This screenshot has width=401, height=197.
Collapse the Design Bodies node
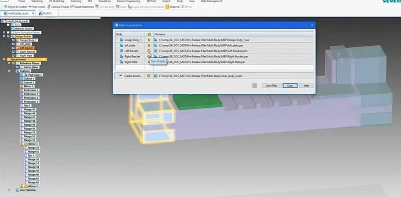4,36
